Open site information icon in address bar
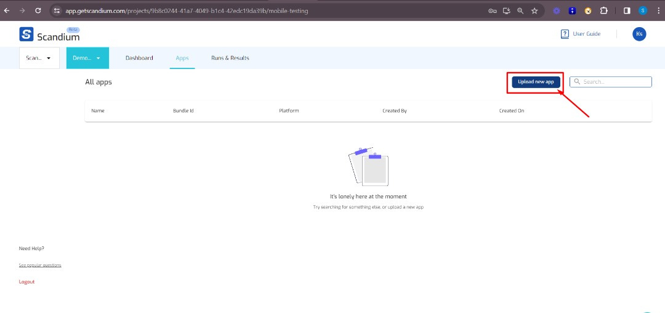Viewport: 665px width, 313px height. coord(57,10)
